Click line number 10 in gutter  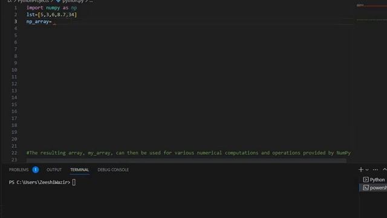pos(14,70)
